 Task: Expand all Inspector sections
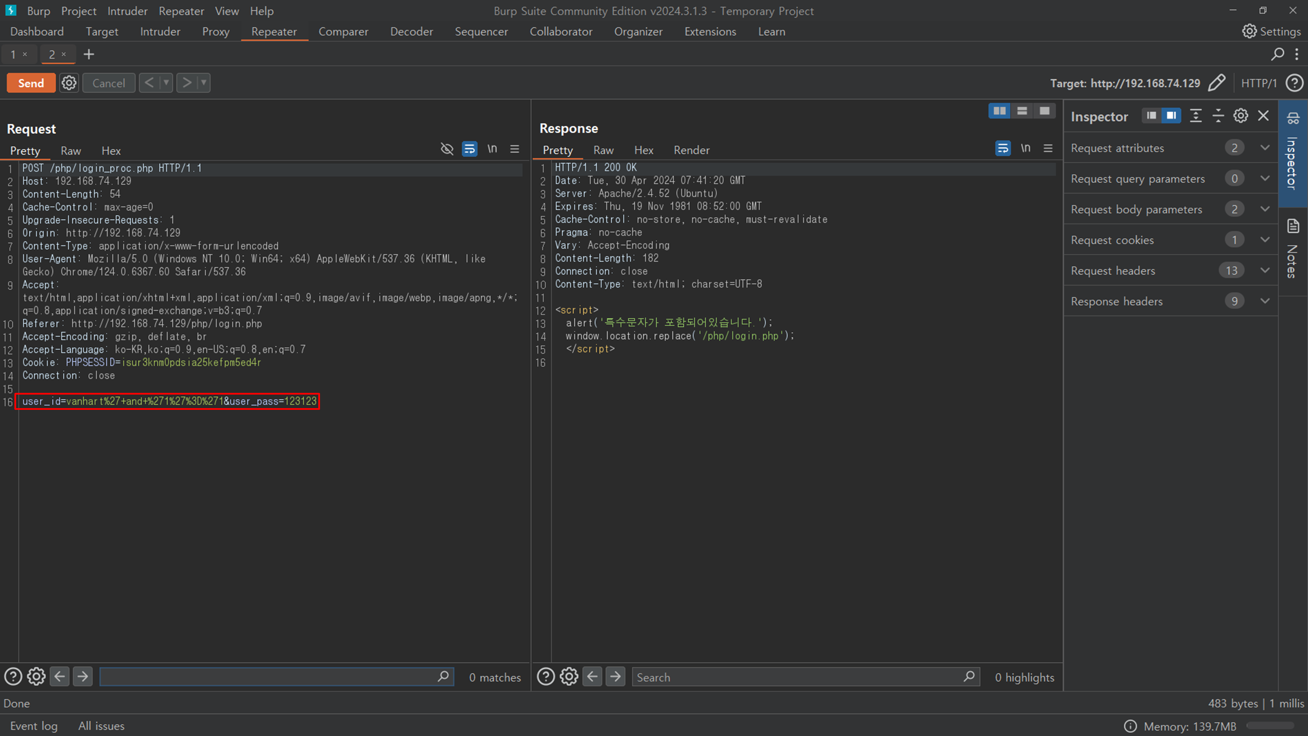pyautogui.click(x=1196, y=116)
